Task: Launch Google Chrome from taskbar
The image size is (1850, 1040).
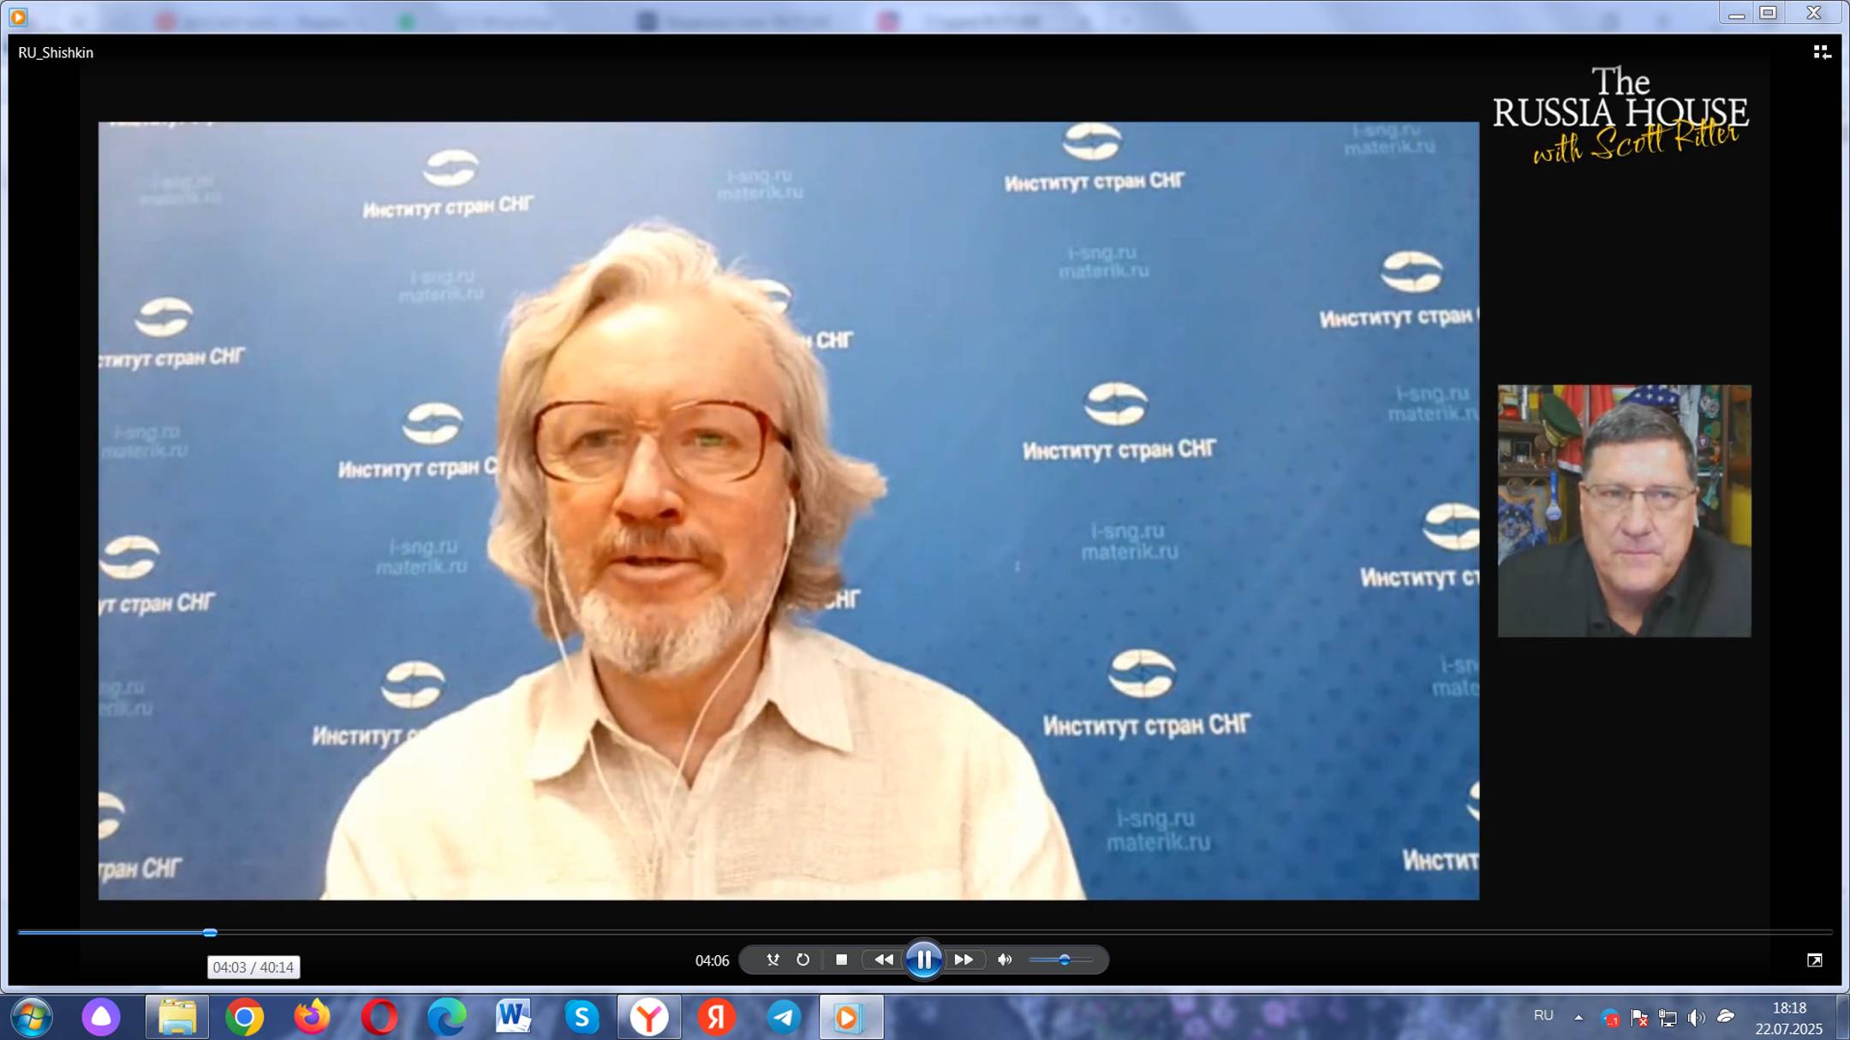Action: point(244,1017)
